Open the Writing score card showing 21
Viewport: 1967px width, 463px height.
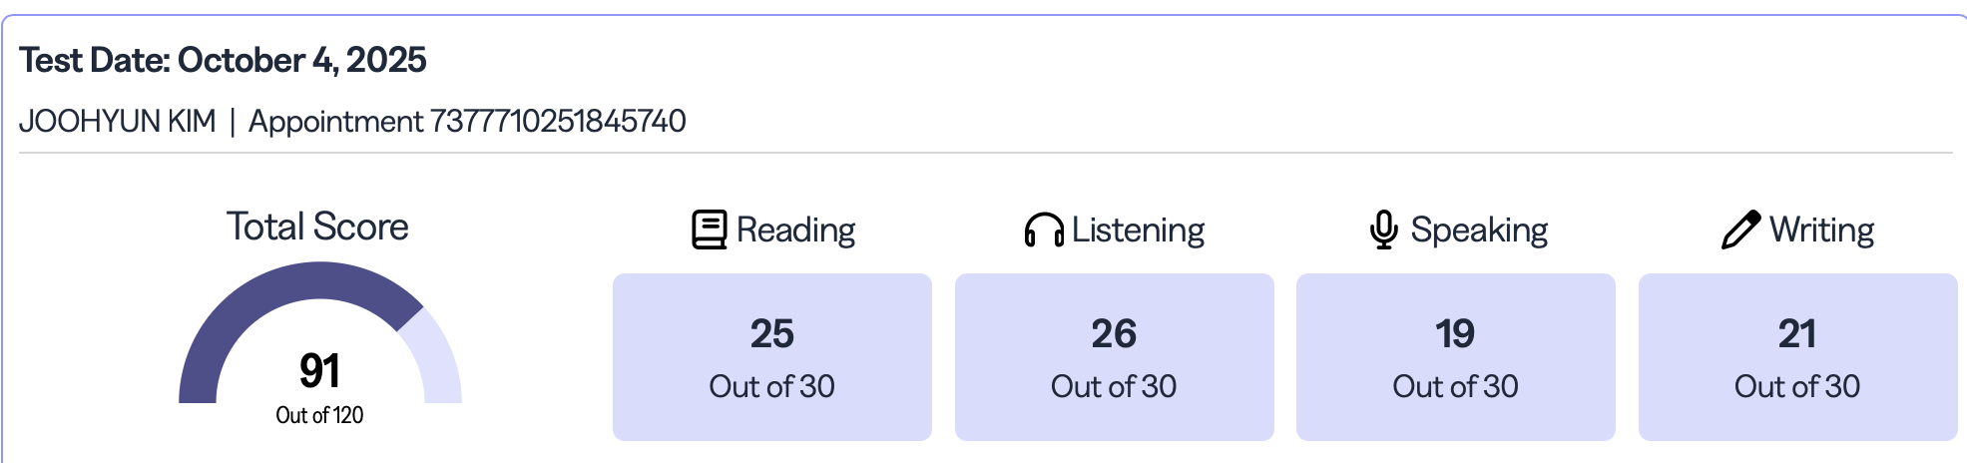[x=1797, y=357]
